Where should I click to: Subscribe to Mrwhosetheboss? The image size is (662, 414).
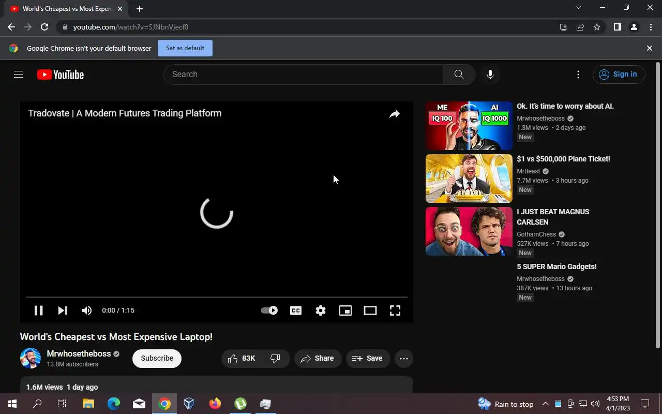coord(157,359)
